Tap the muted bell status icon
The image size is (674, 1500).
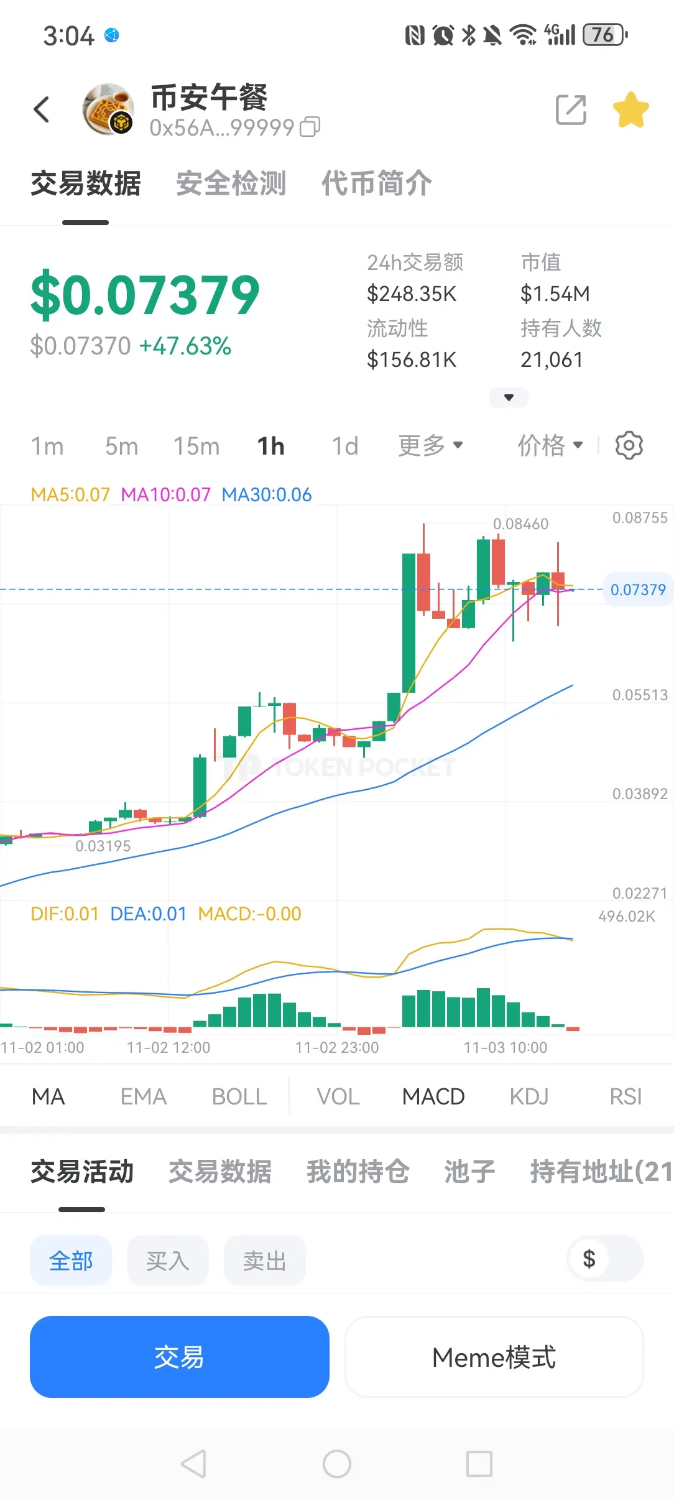[x=492, y=35]
